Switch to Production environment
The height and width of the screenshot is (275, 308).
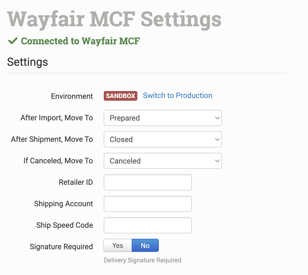[177, 96]
